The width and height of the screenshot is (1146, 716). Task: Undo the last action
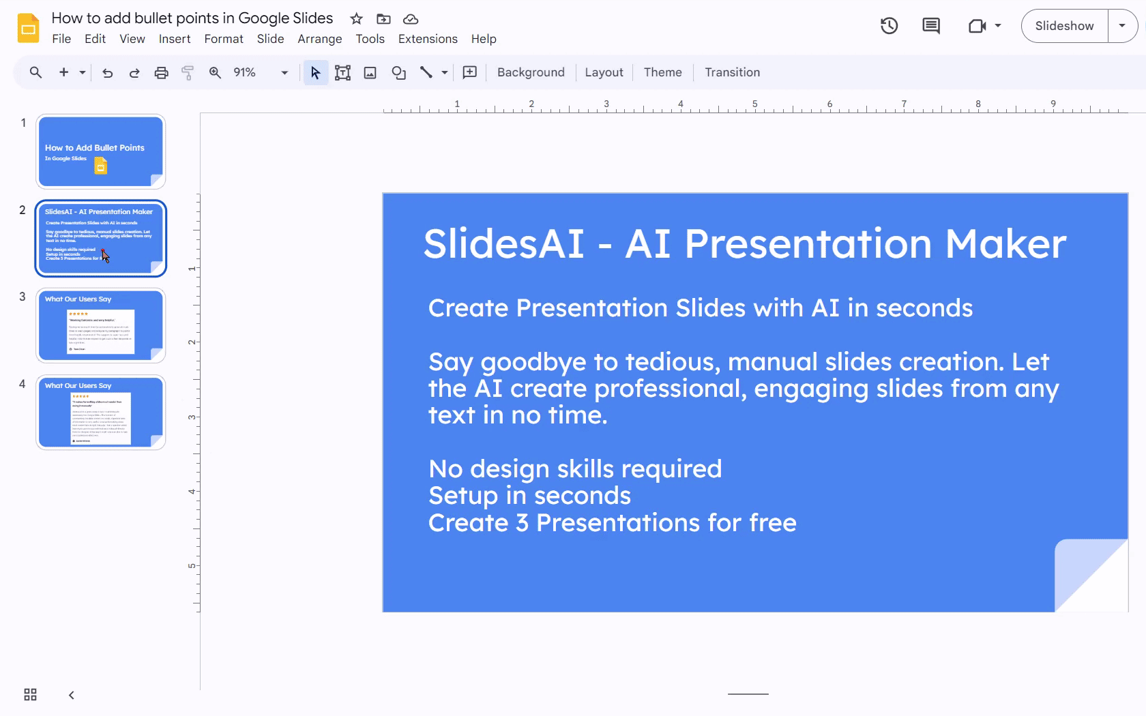107,72
